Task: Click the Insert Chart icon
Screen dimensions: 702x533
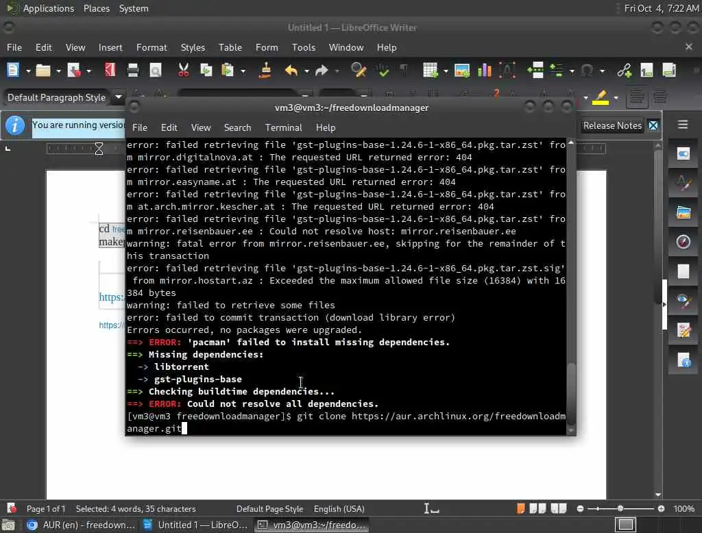Action: point(485,71)
